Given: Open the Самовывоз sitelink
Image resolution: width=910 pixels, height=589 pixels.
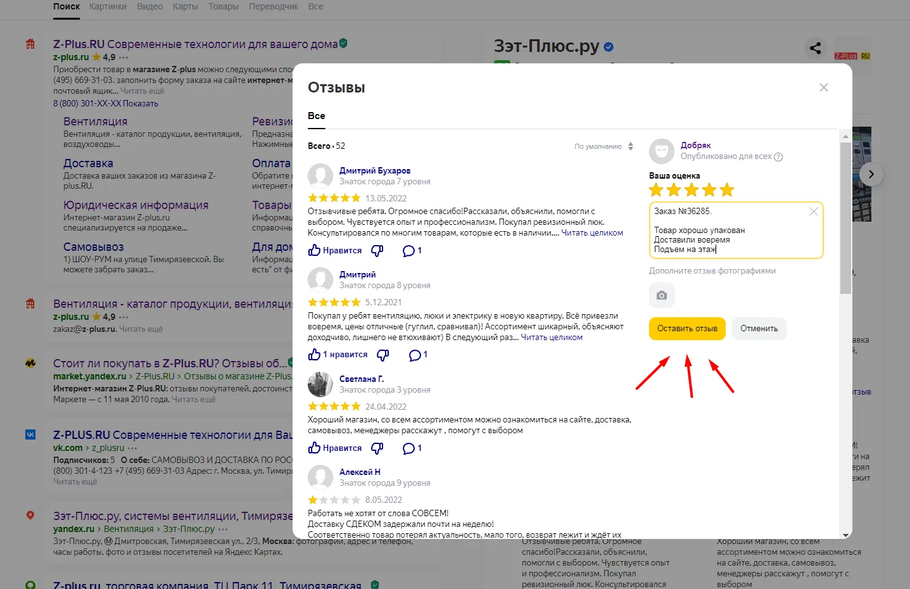Looking at the screenshot, I should point(94,247).
